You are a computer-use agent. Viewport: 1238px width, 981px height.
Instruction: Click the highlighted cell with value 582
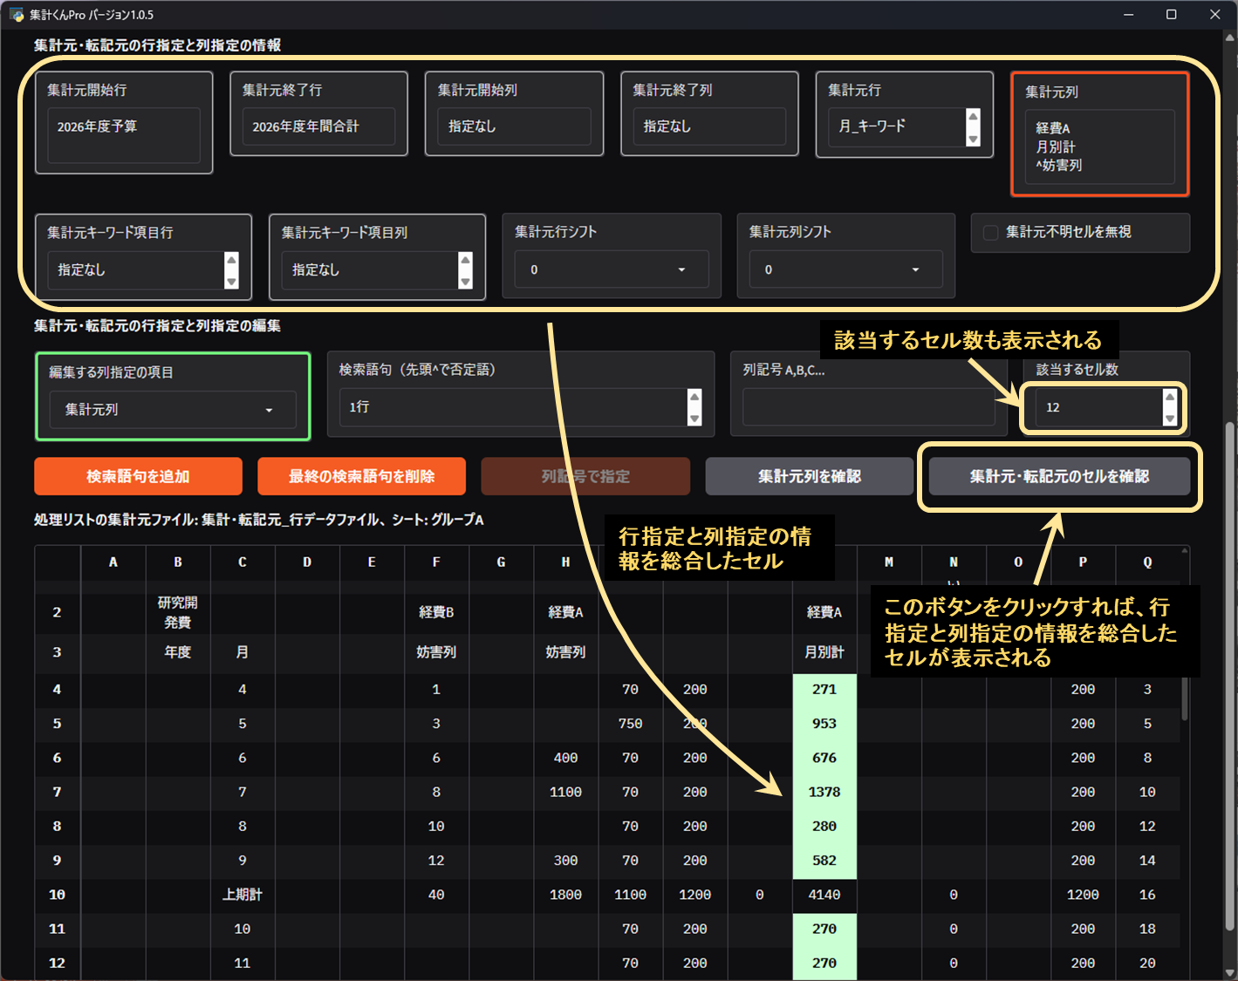point(824,861)
